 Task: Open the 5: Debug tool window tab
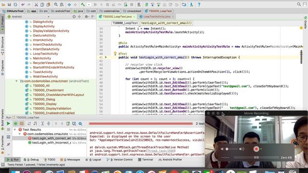click(31, 160)
